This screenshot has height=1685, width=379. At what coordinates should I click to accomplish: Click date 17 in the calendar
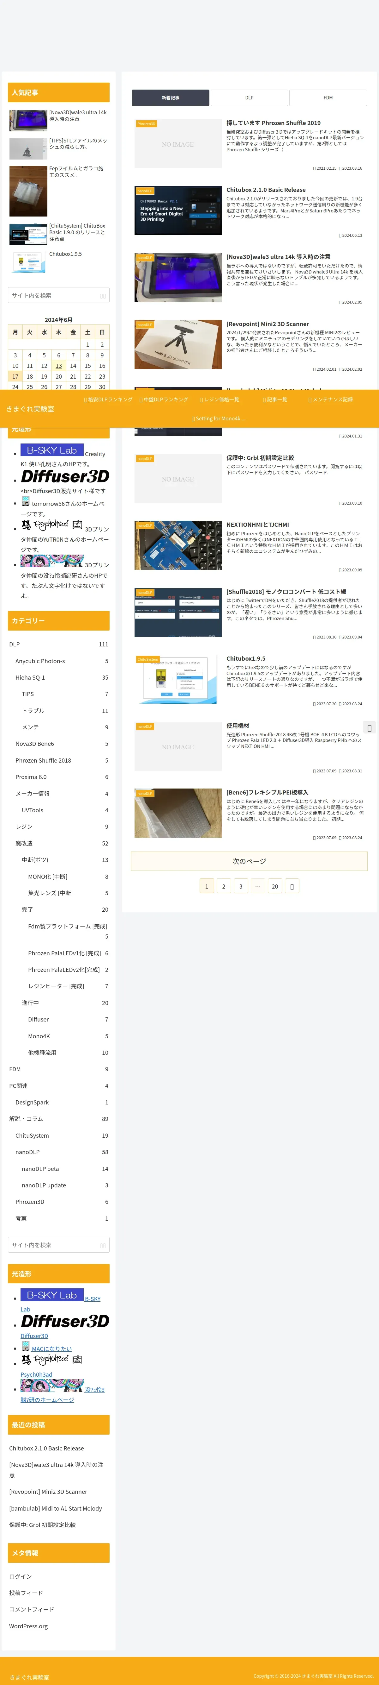point(15,376)
